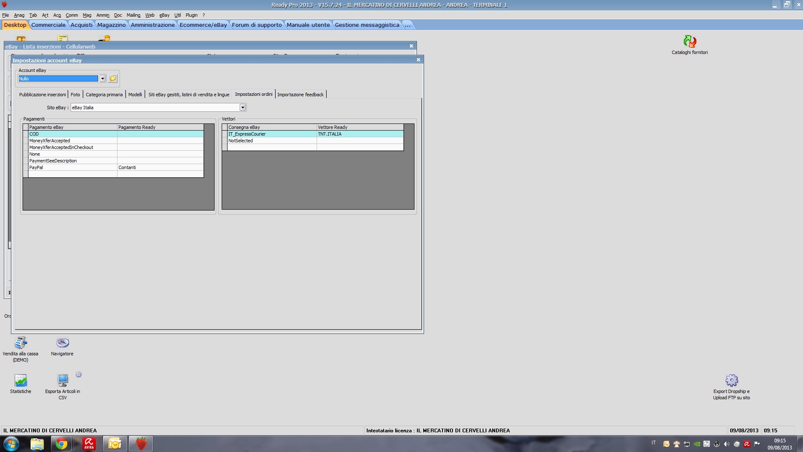803x452 pixels.
Task: Open the Magazzino toolbar tab
Action: coord(111,25)
